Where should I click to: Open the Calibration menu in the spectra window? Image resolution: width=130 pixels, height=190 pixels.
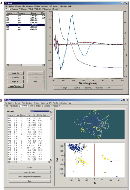click(63, 6)
